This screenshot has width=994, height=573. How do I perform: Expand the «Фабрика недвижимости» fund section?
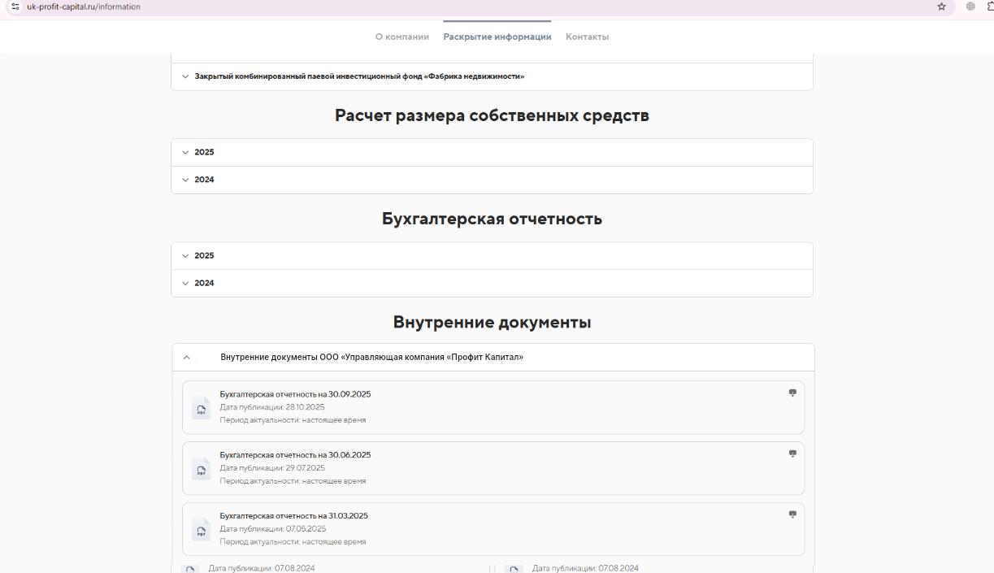pyautogui.click(x=358, y=76)
